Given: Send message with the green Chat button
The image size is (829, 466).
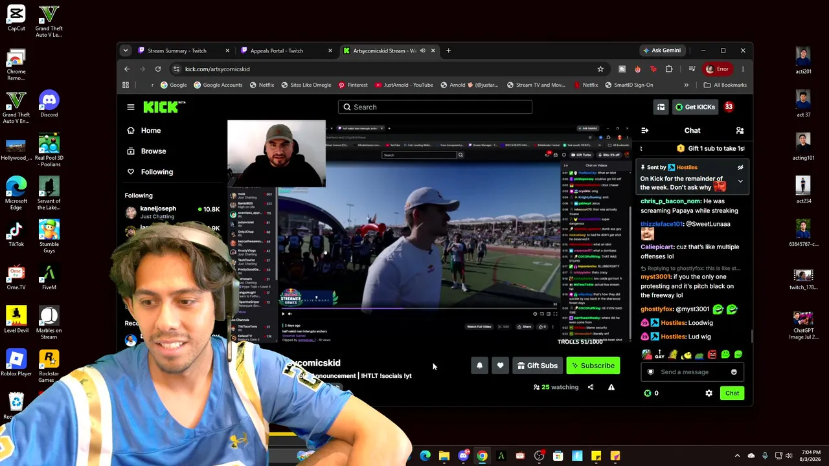Looking at the screenshot, I should [732, 393].
